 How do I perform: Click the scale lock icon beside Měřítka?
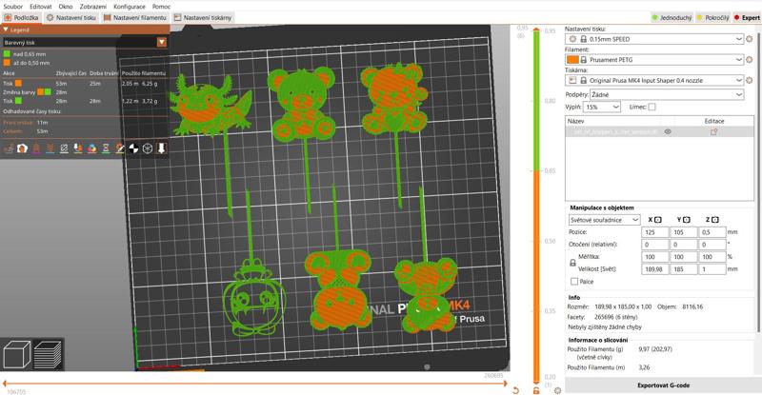[573, 263]
